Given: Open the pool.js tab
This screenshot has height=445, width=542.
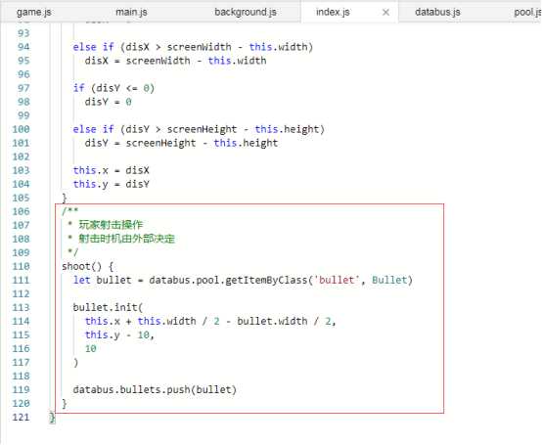Looking at the screenshot, I should point(527,12).
